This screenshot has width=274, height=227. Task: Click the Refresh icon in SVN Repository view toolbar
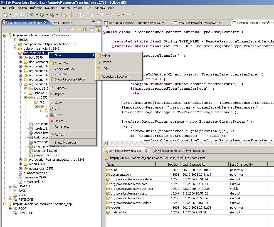click(x=78, y=29)
